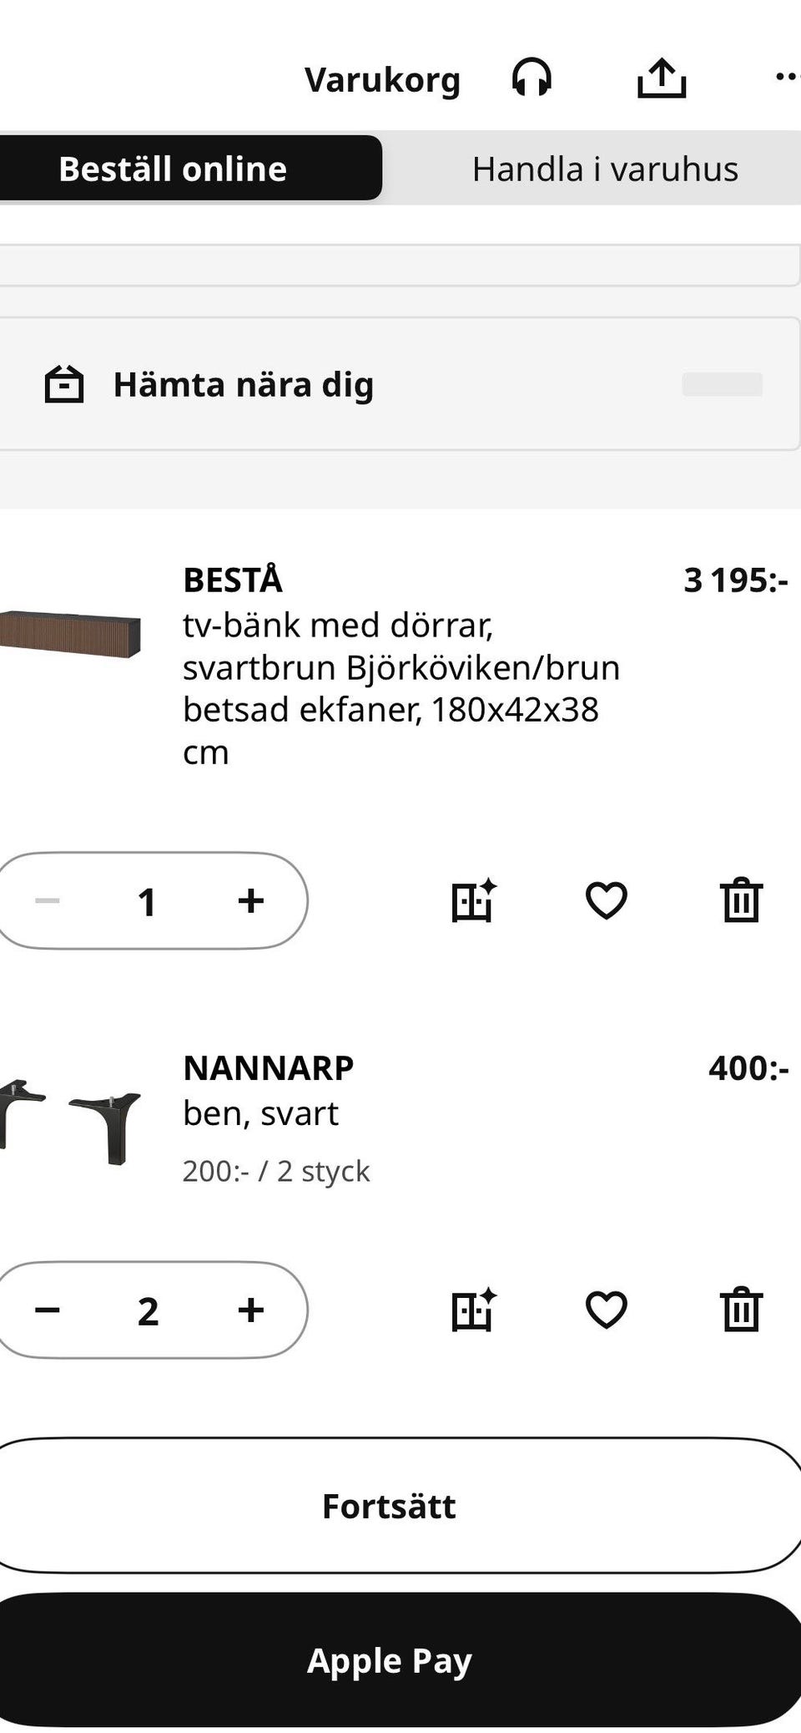Decrease BESTÅ quantity with minus
The width and height of the screenshot is (801, 1733).
tap(48, 900)
